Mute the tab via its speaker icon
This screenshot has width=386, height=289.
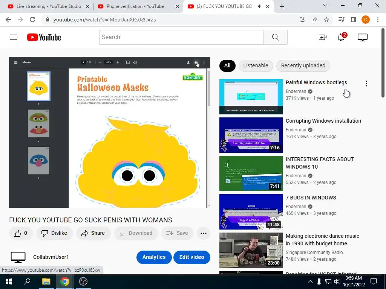(259, 6)
